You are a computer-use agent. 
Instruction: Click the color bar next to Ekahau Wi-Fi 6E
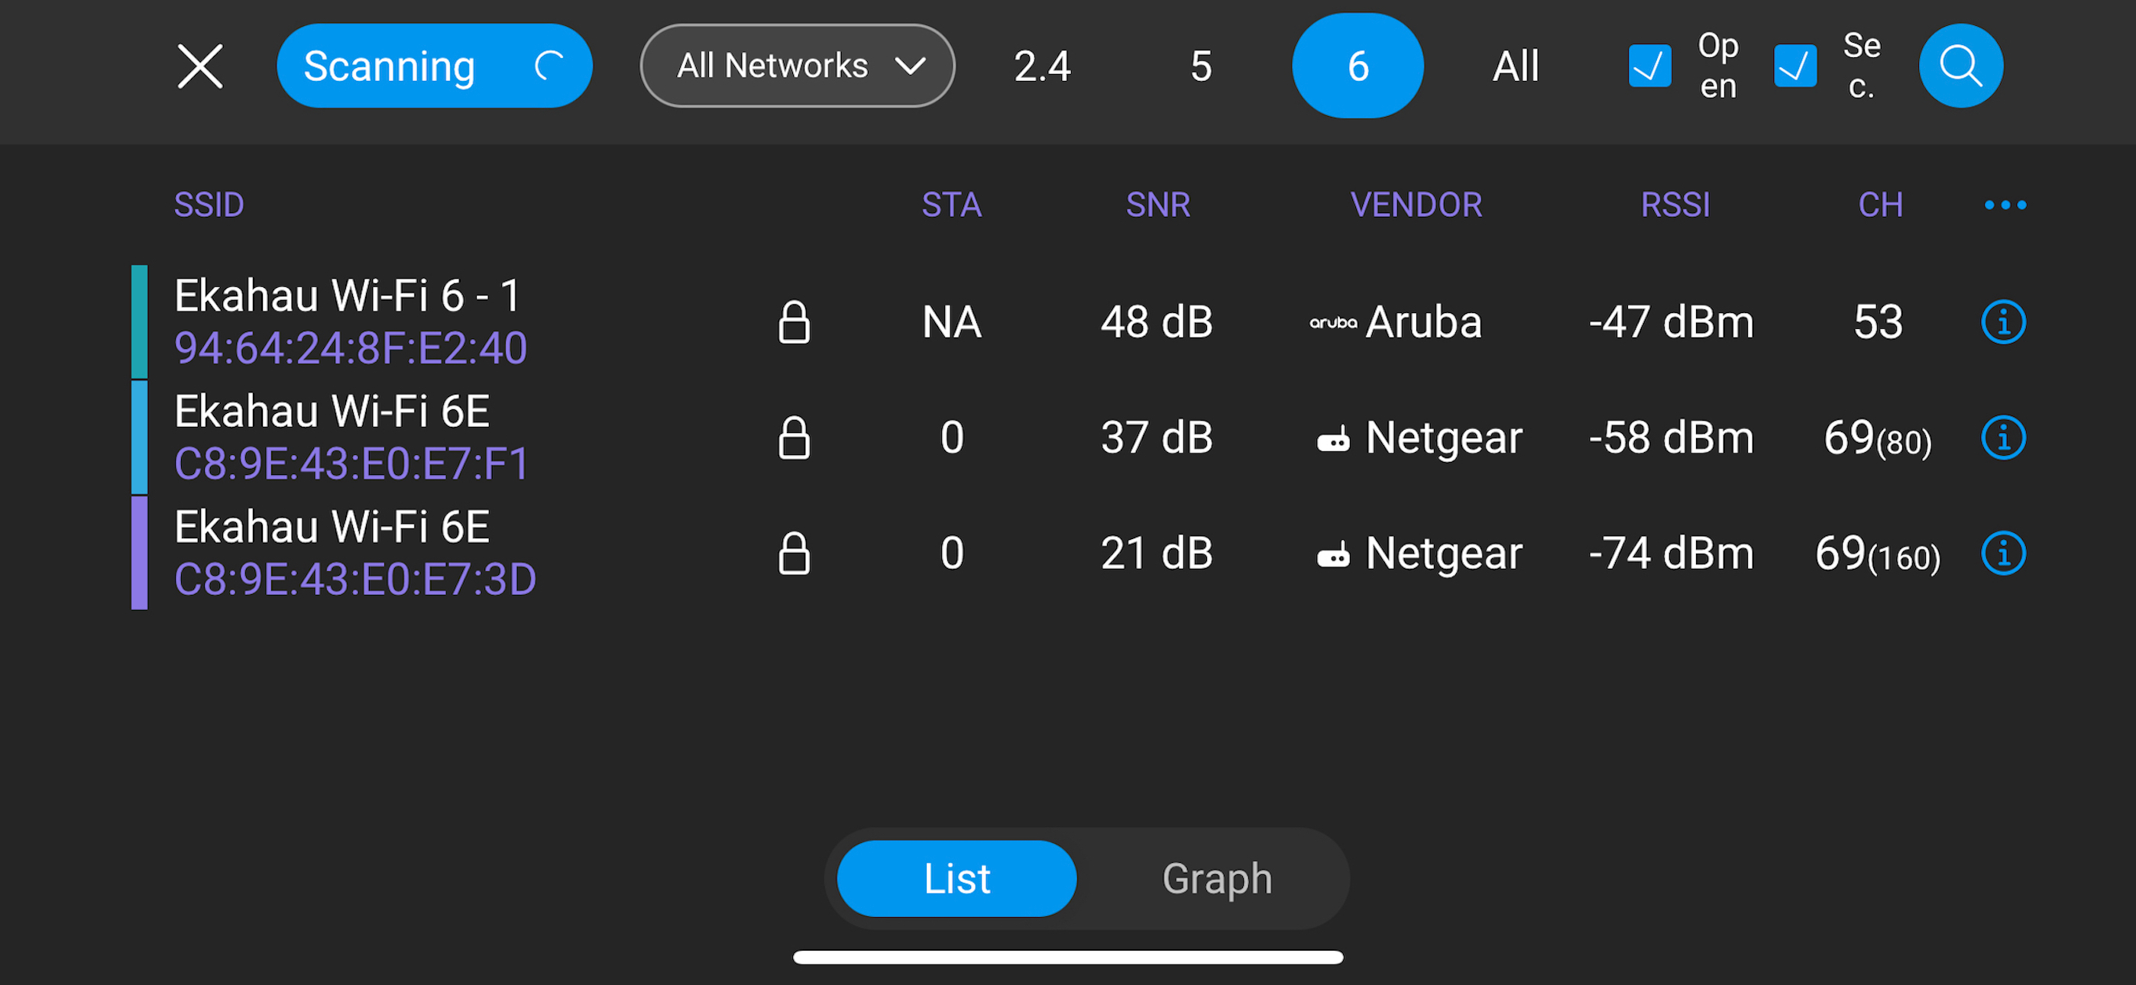[x=139, y=438]
